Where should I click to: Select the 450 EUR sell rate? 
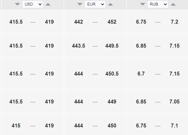point(112,126)
